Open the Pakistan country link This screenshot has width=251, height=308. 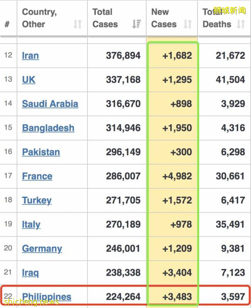(41, 152)
